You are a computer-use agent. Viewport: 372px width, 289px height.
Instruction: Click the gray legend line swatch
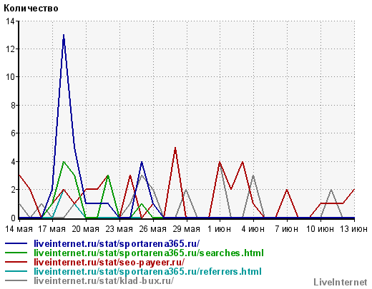pos(16,280)
